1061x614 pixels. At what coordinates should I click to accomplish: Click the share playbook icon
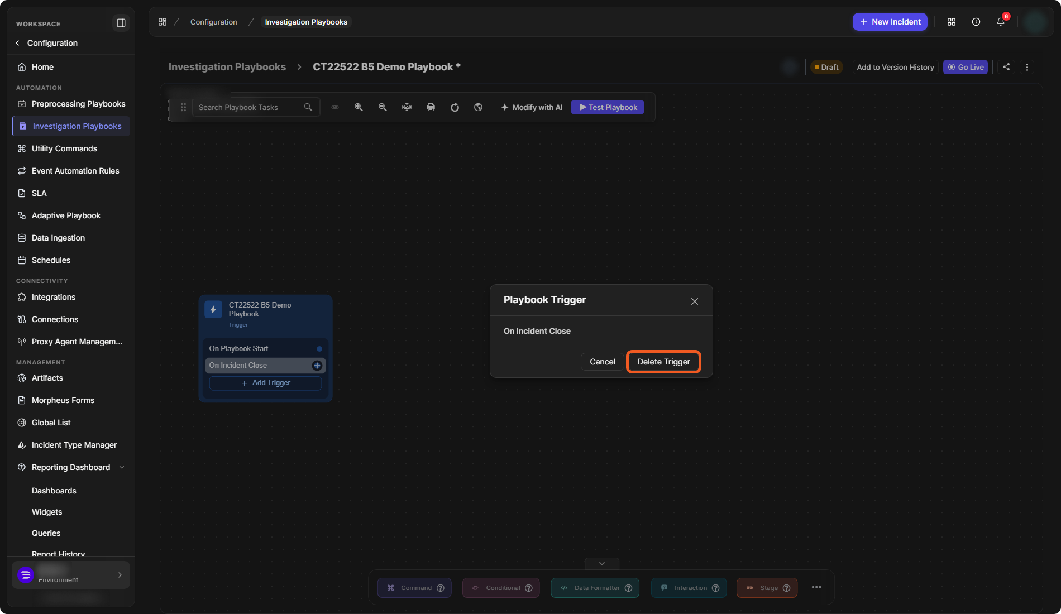pos(1006,67)
